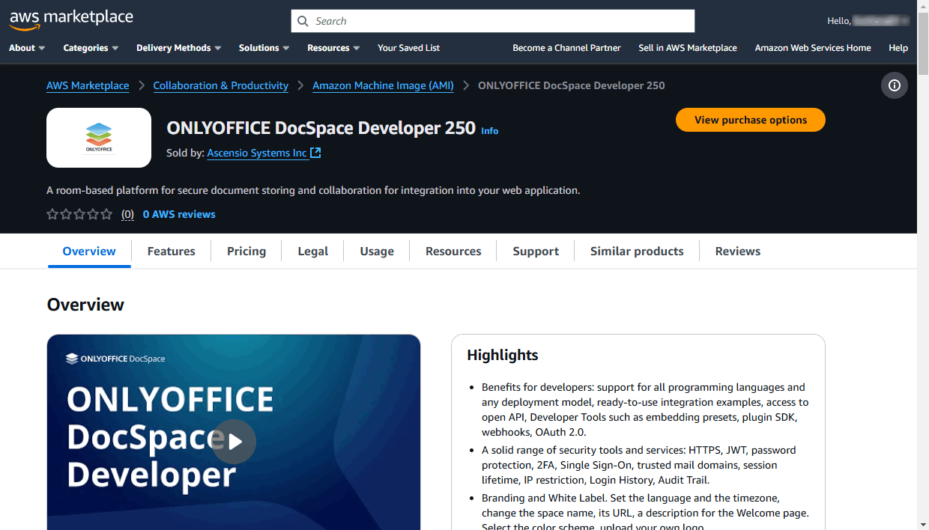Viewport: 929px width, 530px height.
Task: Open the Solutions dropdown
Action: (x=264, y=48)
